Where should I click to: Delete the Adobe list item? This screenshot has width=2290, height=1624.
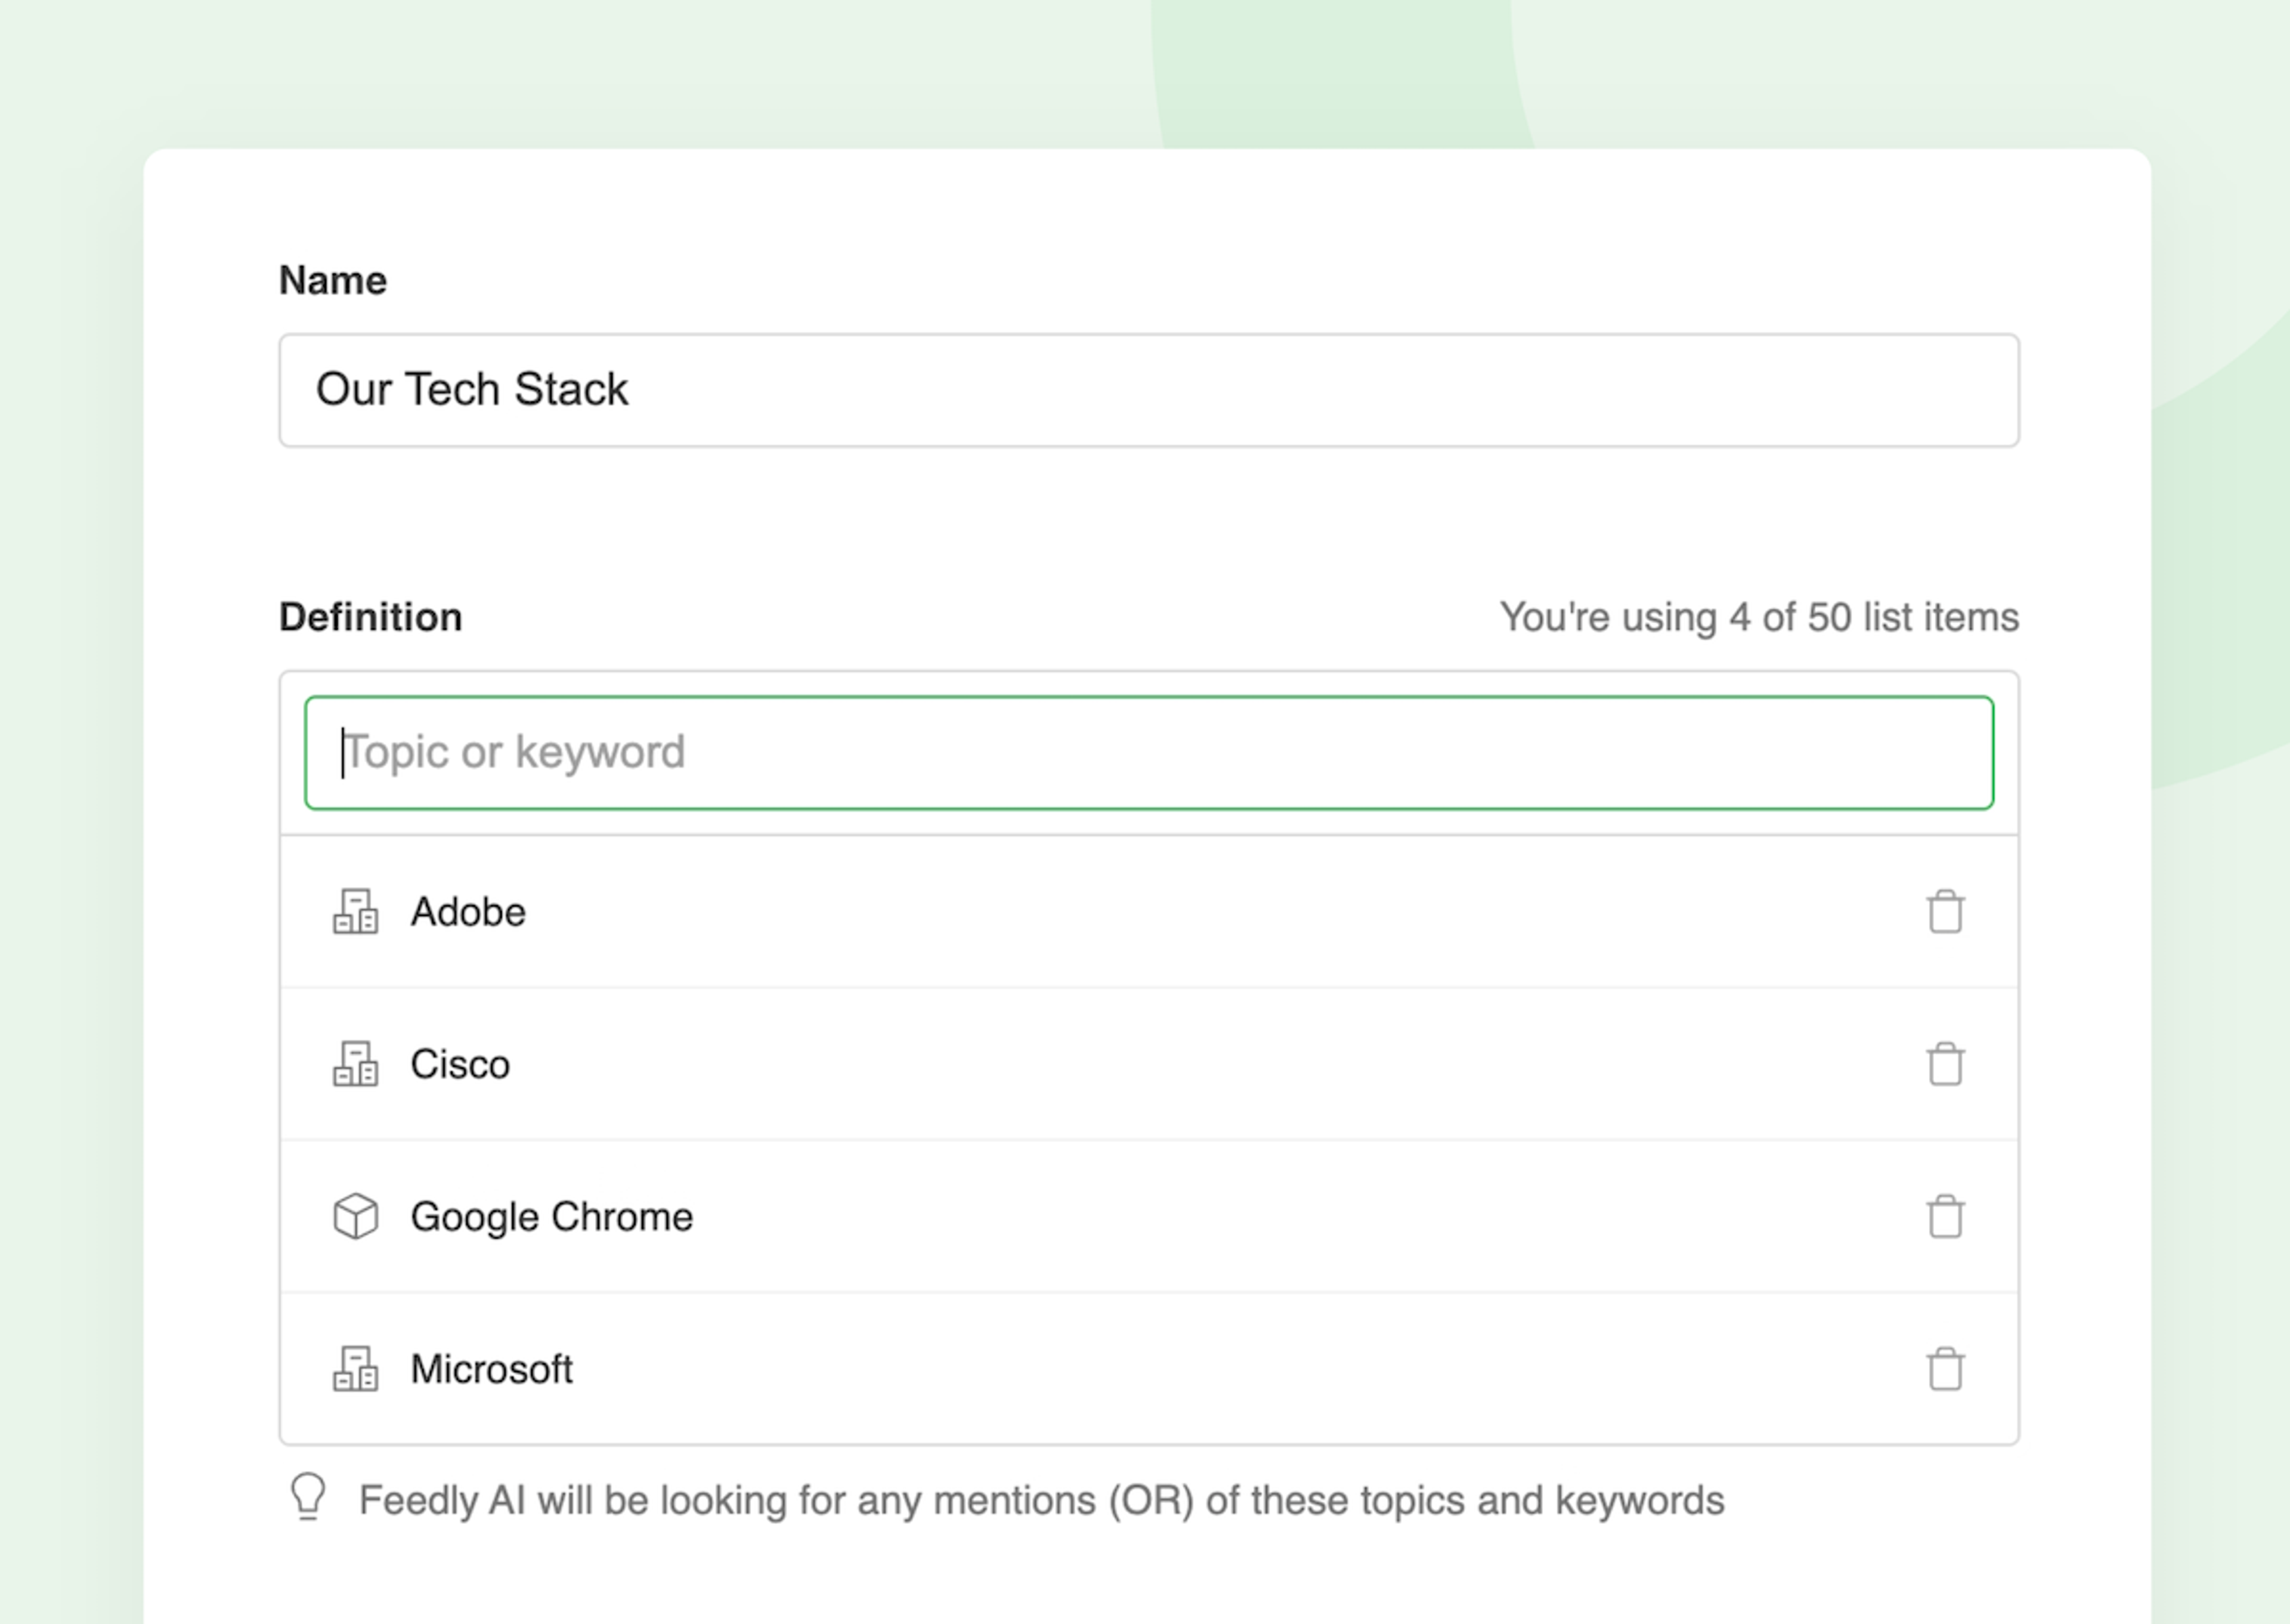pos(1944,912)
